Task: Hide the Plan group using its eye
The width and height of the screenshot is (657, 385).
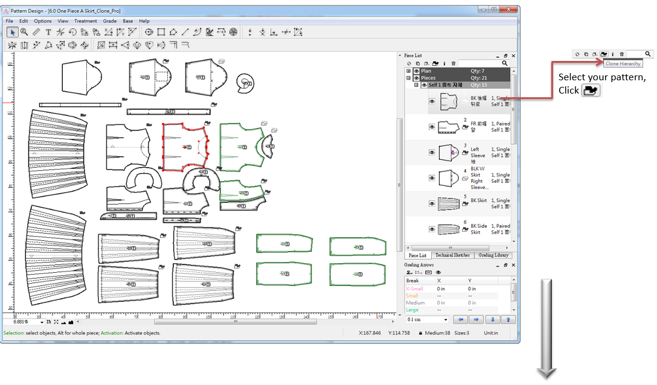Action: point(416,71)
